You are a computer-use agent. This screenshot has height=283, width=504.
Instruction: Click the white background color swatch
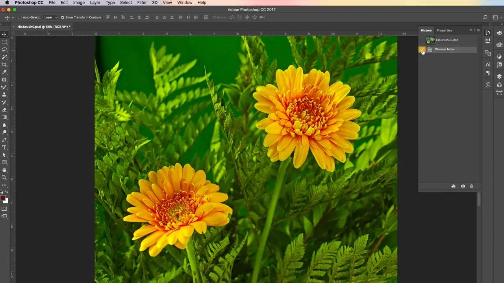click(x=7, y=201)
